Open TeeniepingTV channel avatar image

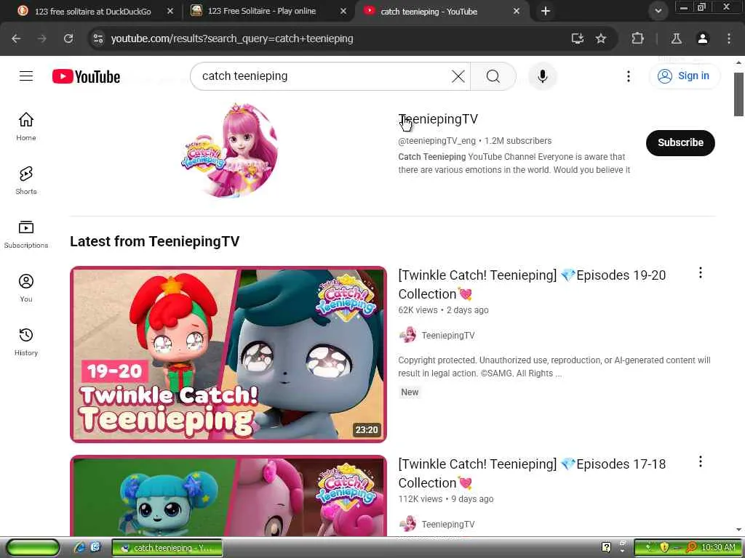228,149
